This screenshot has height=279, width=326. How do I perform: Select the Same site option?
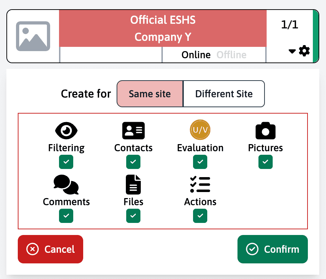tap(150, 94)
